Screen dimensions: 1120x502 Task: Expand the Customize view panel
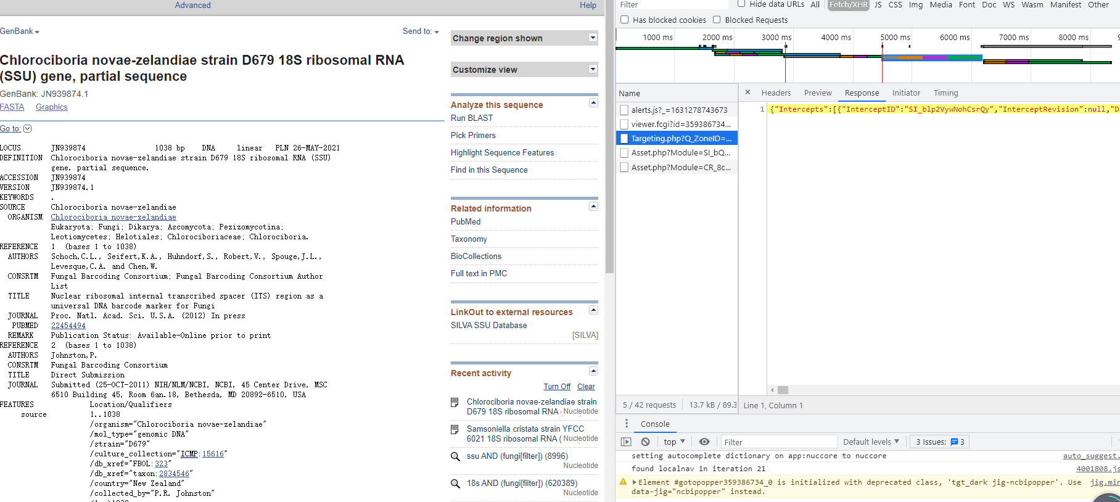pyautogui.click(x=593, y=69)
